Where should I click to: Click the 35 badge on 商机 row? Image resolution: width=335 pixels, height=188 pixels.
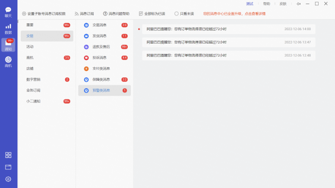[x=67, y=58]
